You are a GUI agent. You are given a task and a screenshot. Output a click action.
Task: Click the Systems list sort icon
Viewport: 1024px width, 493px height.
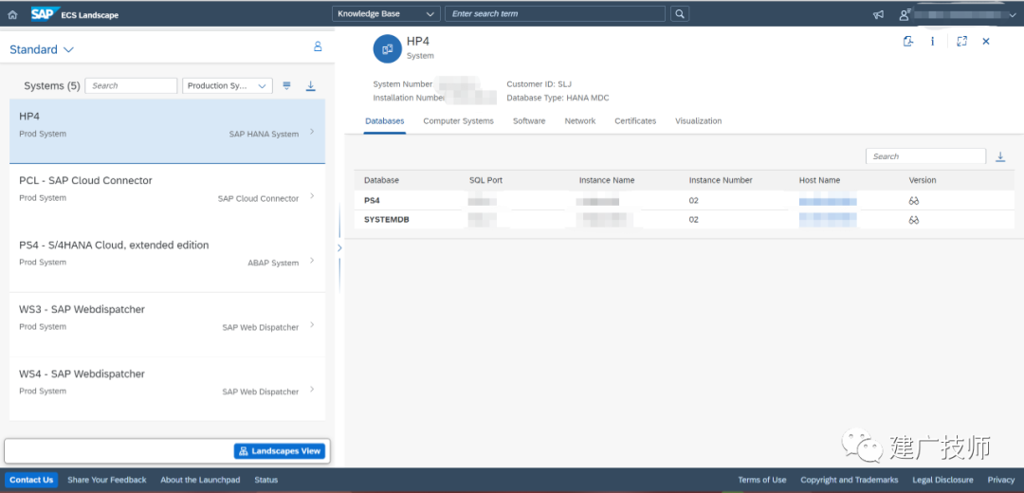[x=286, y=85]
